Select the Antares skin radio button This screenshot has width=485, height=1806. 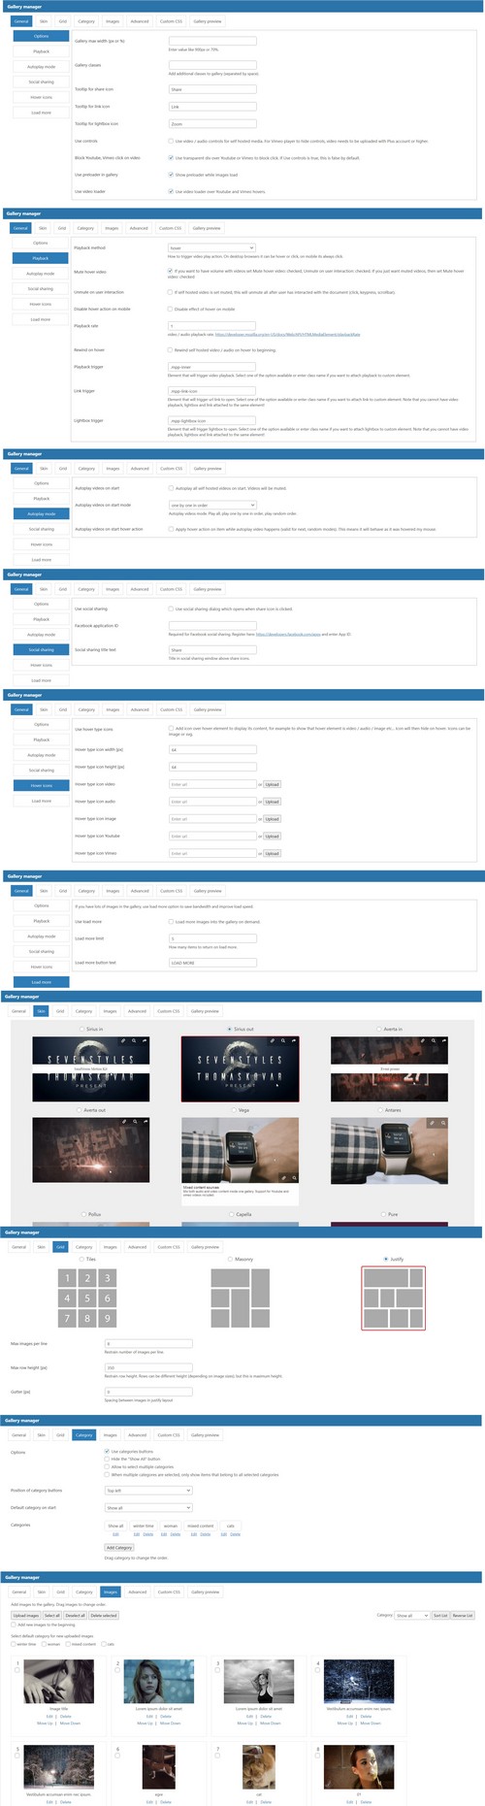click(x=381, y=1110)
